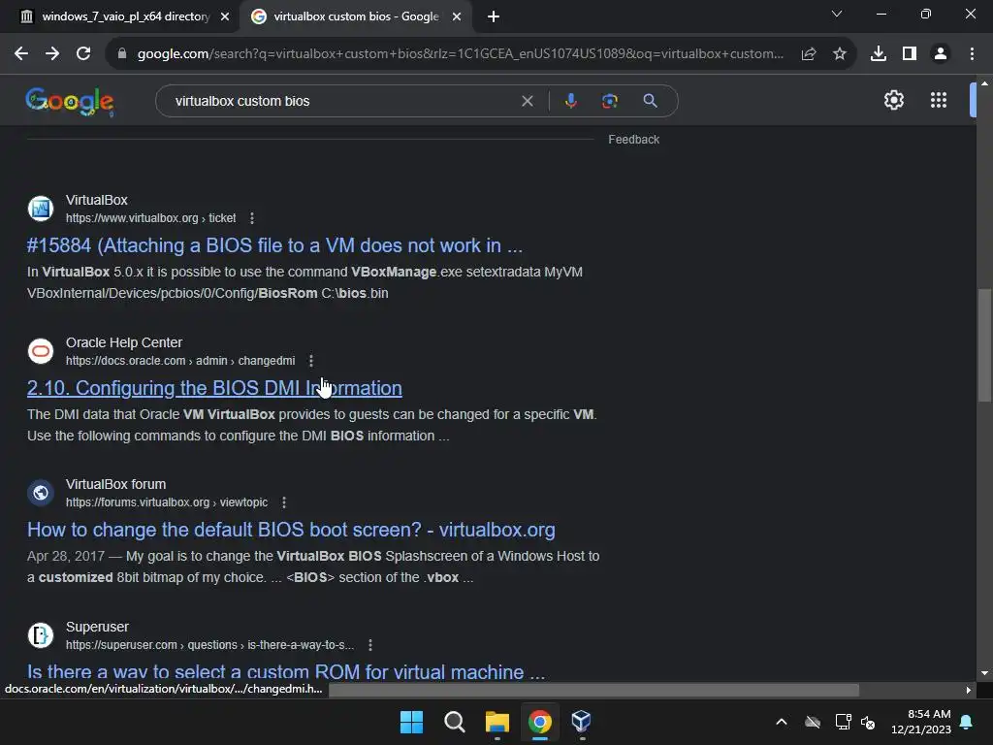Screen dimensions: 993x745
Task: Open more options for VirtualBox ticket result
Action: coord(252,218)
